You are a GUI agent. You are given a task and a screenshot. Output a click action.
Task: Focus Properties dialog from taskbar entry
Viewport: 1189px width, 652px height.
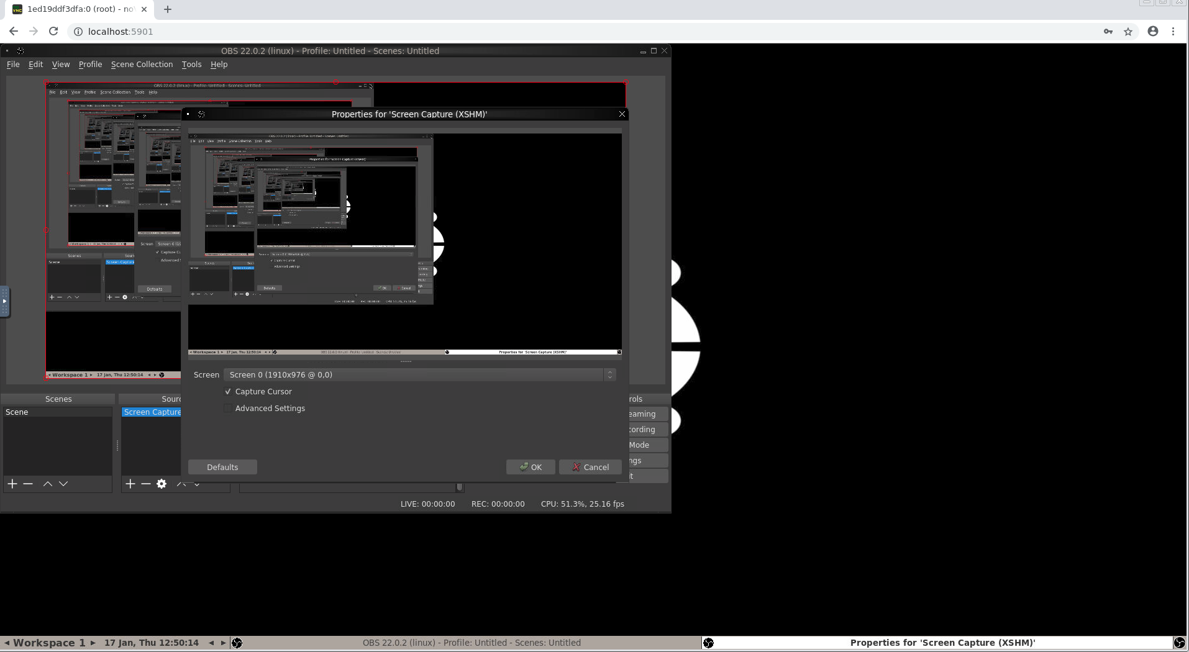942,643
